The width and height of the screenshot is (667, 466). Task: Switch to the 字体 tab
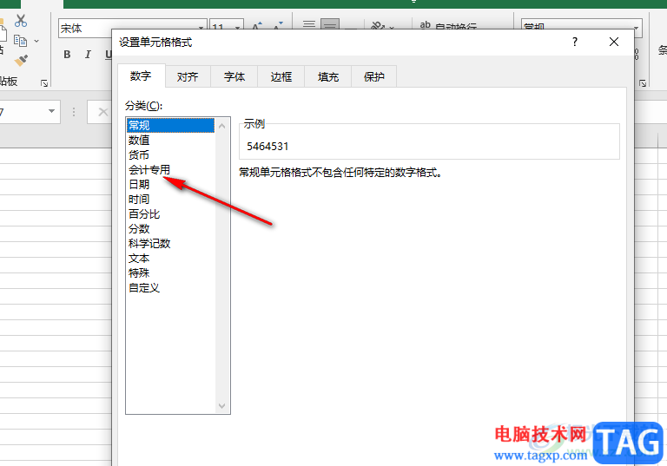tap(234, 77)
